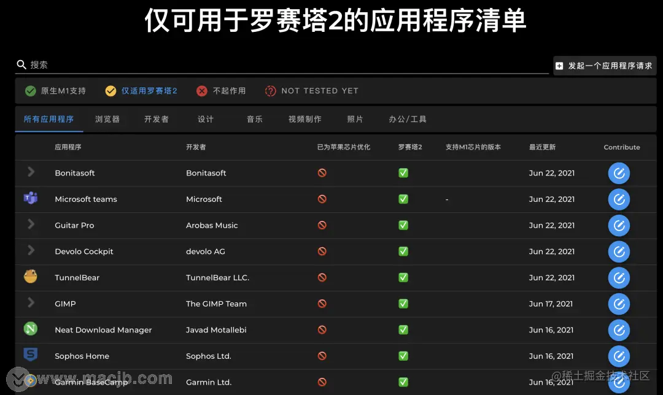The height and width of the screenshot is (395, 663).
Task: Click the TunnelBear LLC. developer cell
Action: 218,278
